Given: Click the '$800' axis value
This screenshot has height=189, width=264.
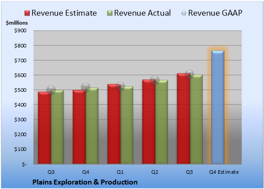Looking at the screenshot, I should click(x=20, y=46).
